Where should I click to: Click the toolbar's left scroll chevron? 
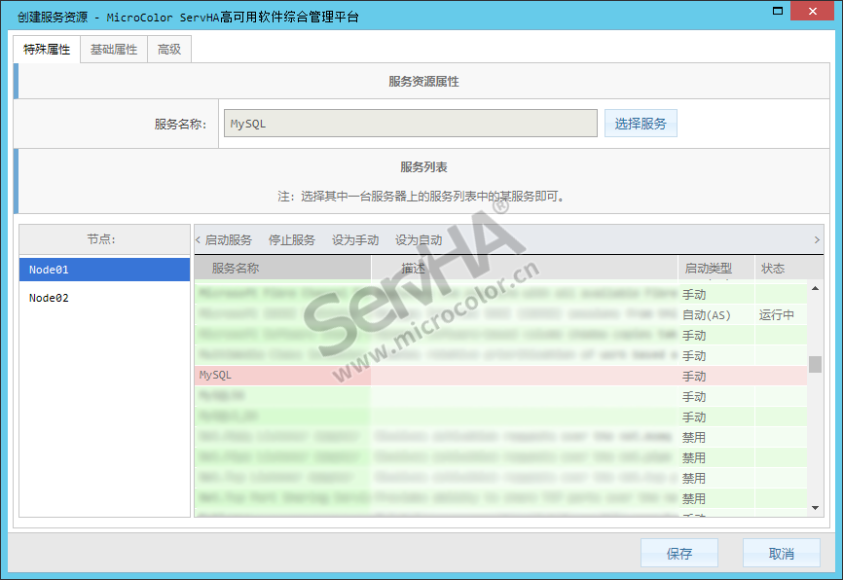point(199,240)
